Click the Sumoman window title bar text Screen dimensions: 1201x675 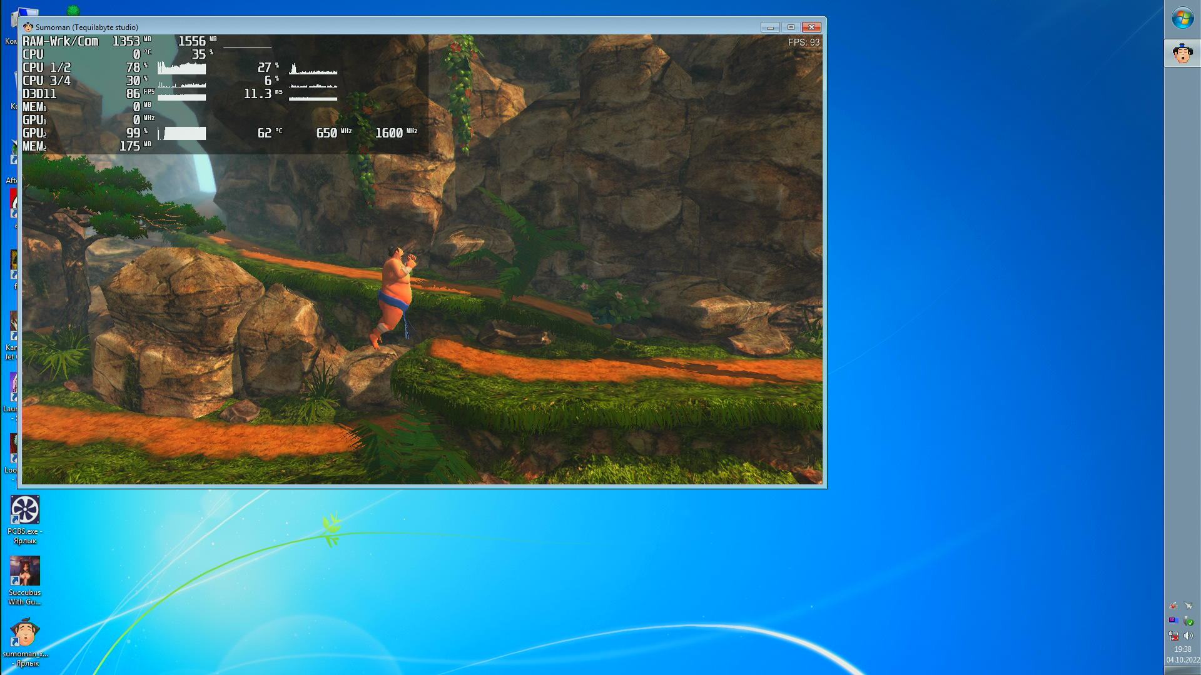pyautogui.click(x=87, y=27)
